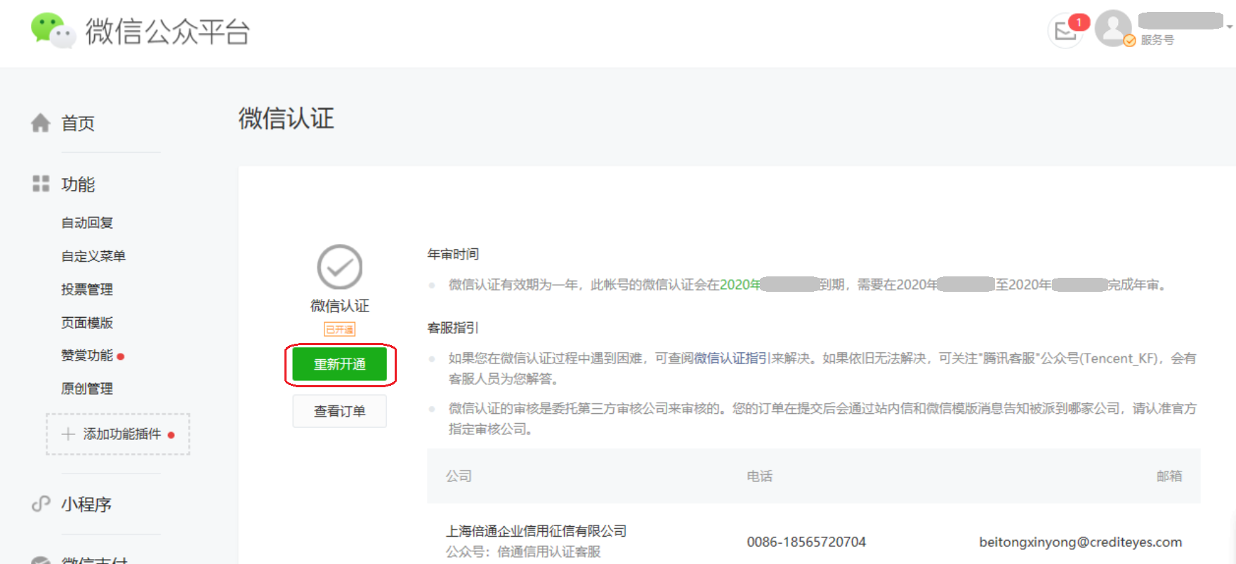This screenshot has height=564, width=1236.
Task: Click 公众号：倍通信用认证客服 text
Action: click(523, 552)
